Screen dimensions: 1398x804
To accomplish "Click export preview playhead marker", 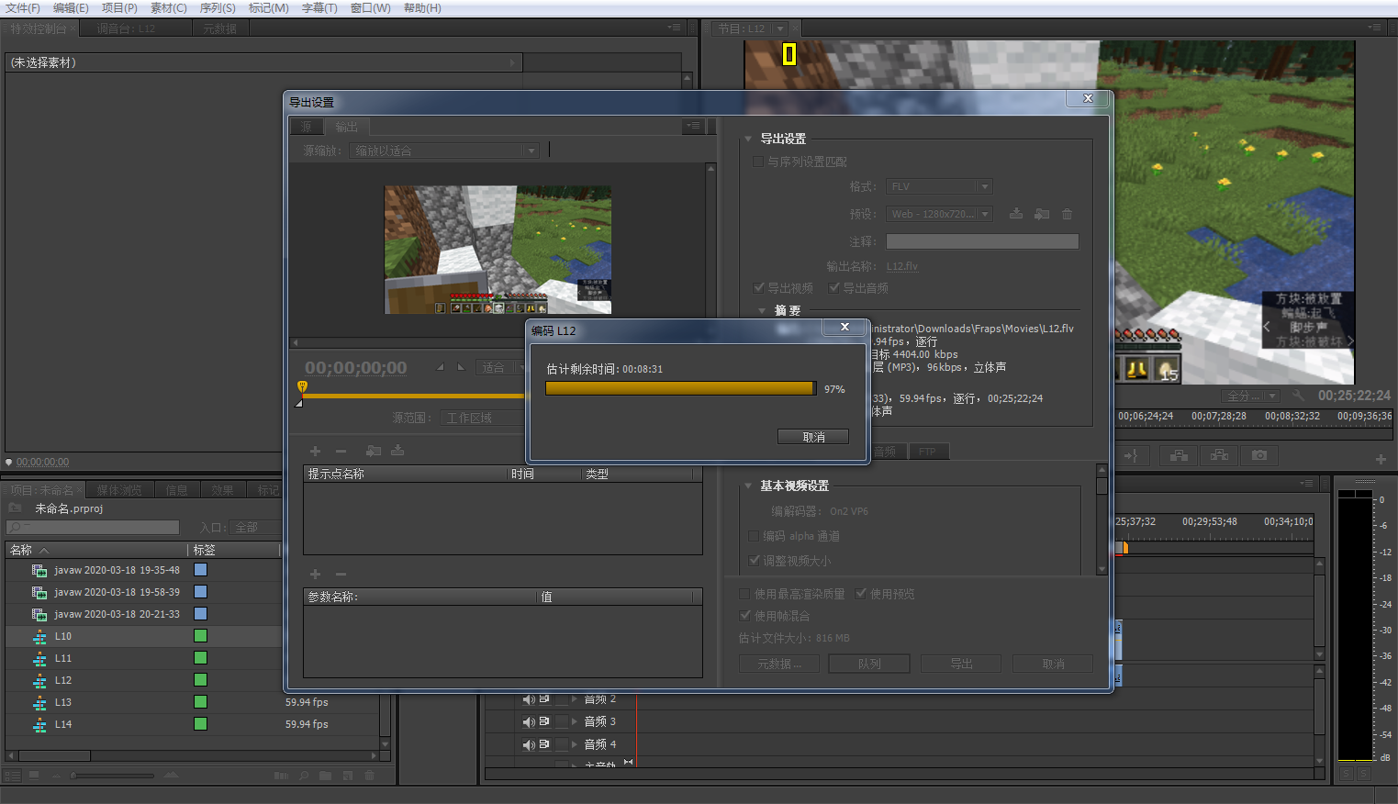I will 302,387.
